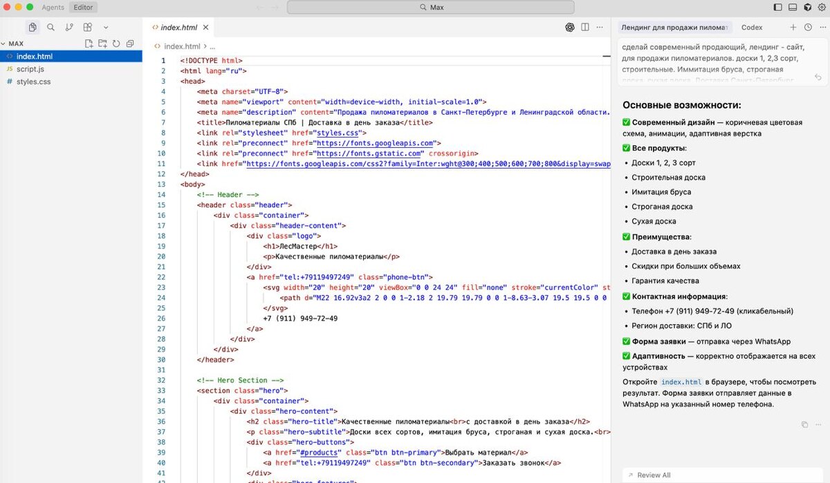Click line number 13 in gutter
The width and height of the screenshot is (830, 483).
[x=163, y=184]
